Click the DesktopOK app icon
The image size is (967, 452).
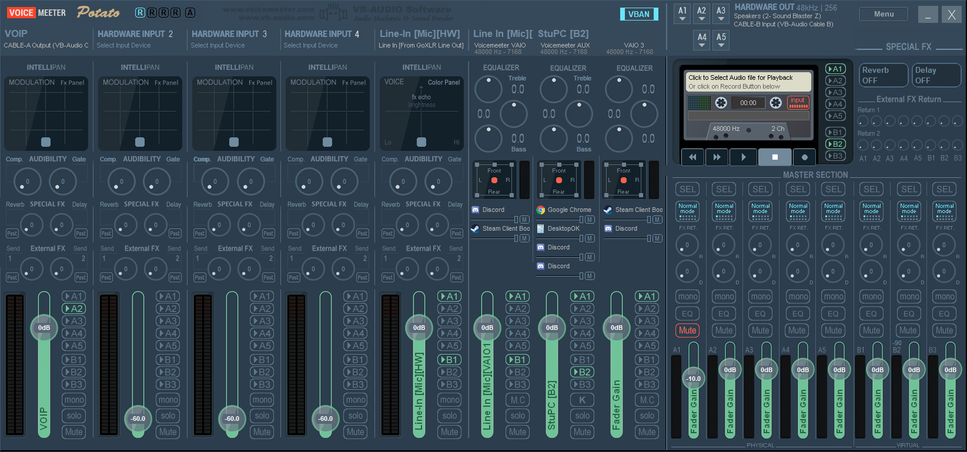[x=541, y=228]
